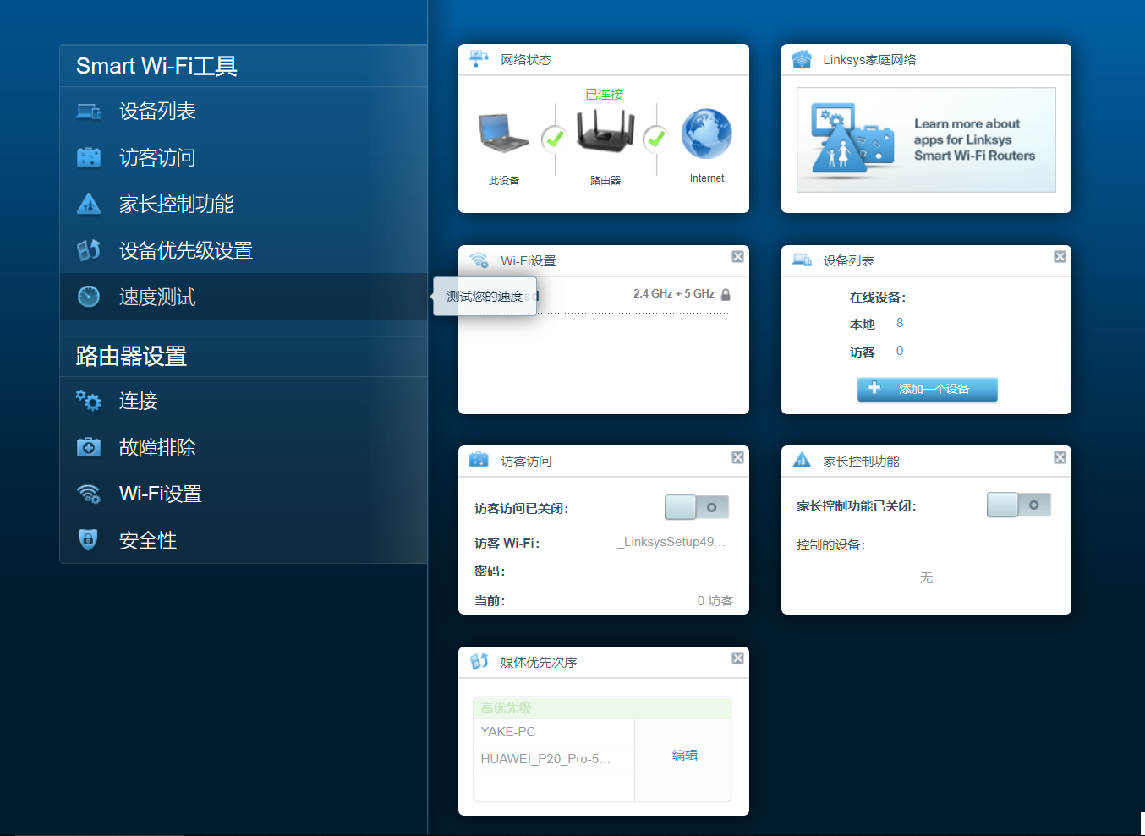Click the 网络状态 widget title

tap(526, 59)
